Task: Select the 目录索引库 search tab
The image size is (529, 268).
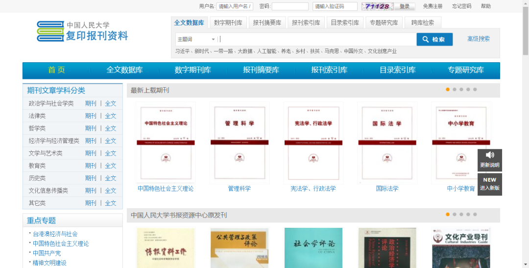Action: pyautogui.click(x=345, y=23)
